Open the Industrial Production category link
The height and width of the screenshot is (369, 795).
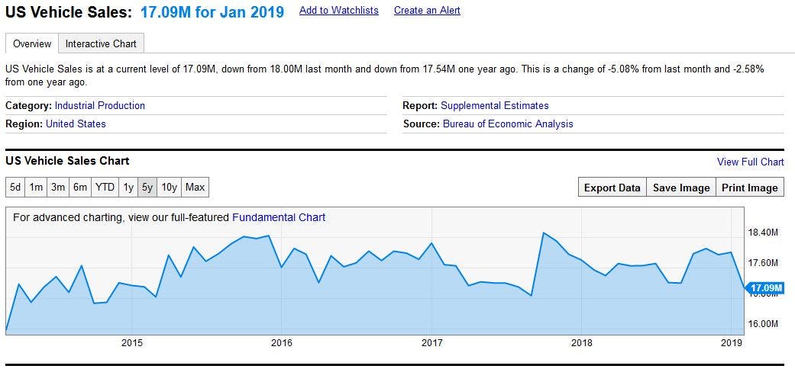(99, 105)
